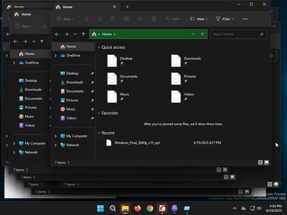The height and width of the screenshot is (215, 287).
Task: Go up one level in the front window
Action: point(84,34)
